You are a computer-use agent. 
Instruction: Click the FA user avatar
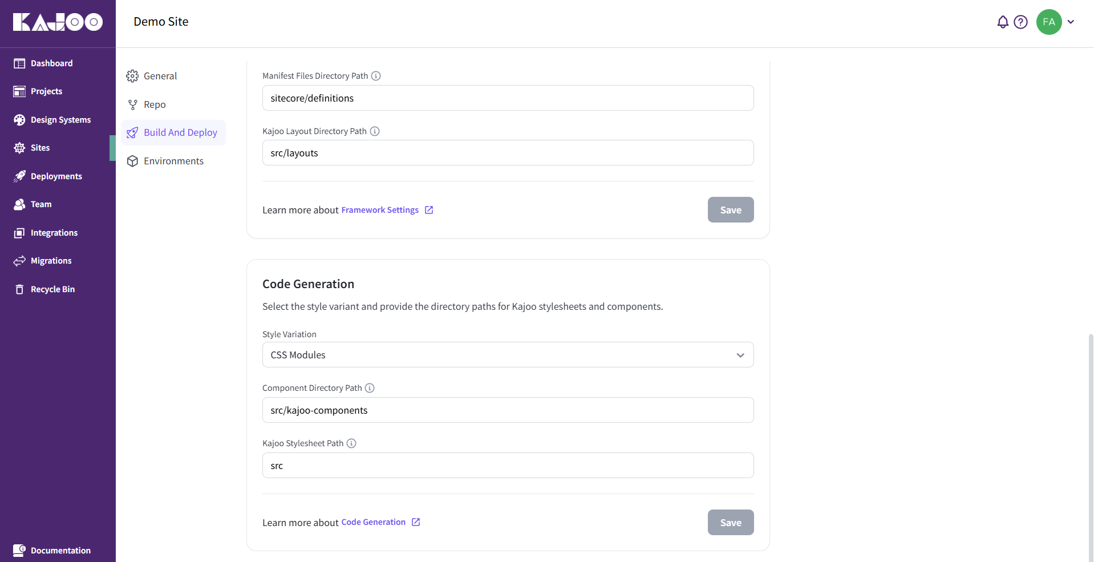point(1049,22)
